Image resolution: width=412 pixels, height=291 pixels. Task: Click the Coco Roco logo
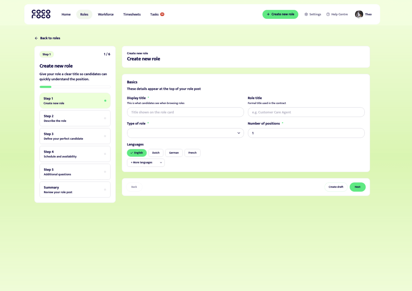point(41,14)
